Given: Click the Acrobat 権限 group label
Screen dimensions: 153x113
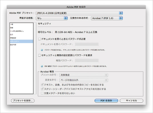Looking at the screenshot, I should pyautogui.click(x=47, y=72).
